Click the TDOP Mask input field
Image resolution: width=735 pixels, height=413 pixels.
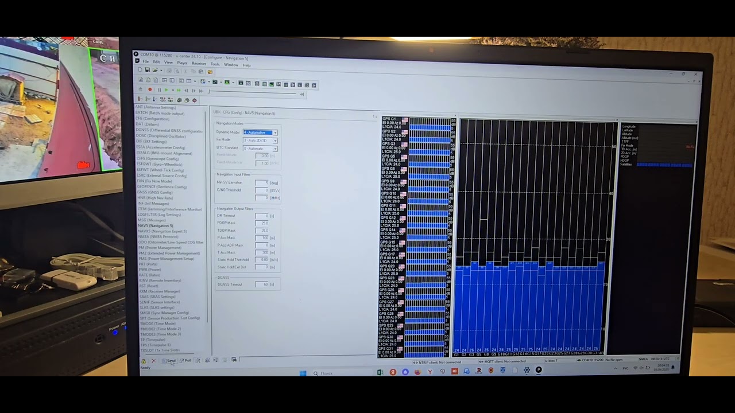tap(262, 231)
